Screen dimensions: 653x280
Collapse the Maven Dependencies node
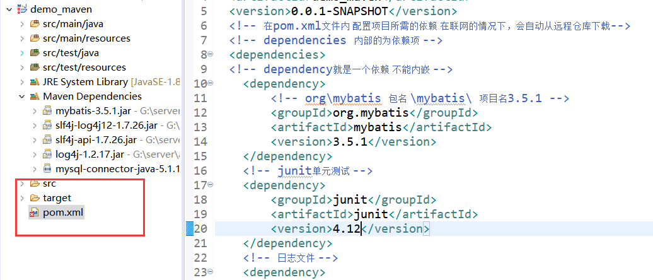click(x=21, y=96)
